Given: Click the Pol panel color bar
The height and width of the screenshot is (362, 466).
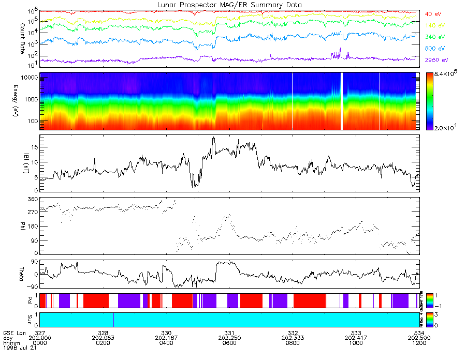Looking at the screenshot, I should click(429, 300).
